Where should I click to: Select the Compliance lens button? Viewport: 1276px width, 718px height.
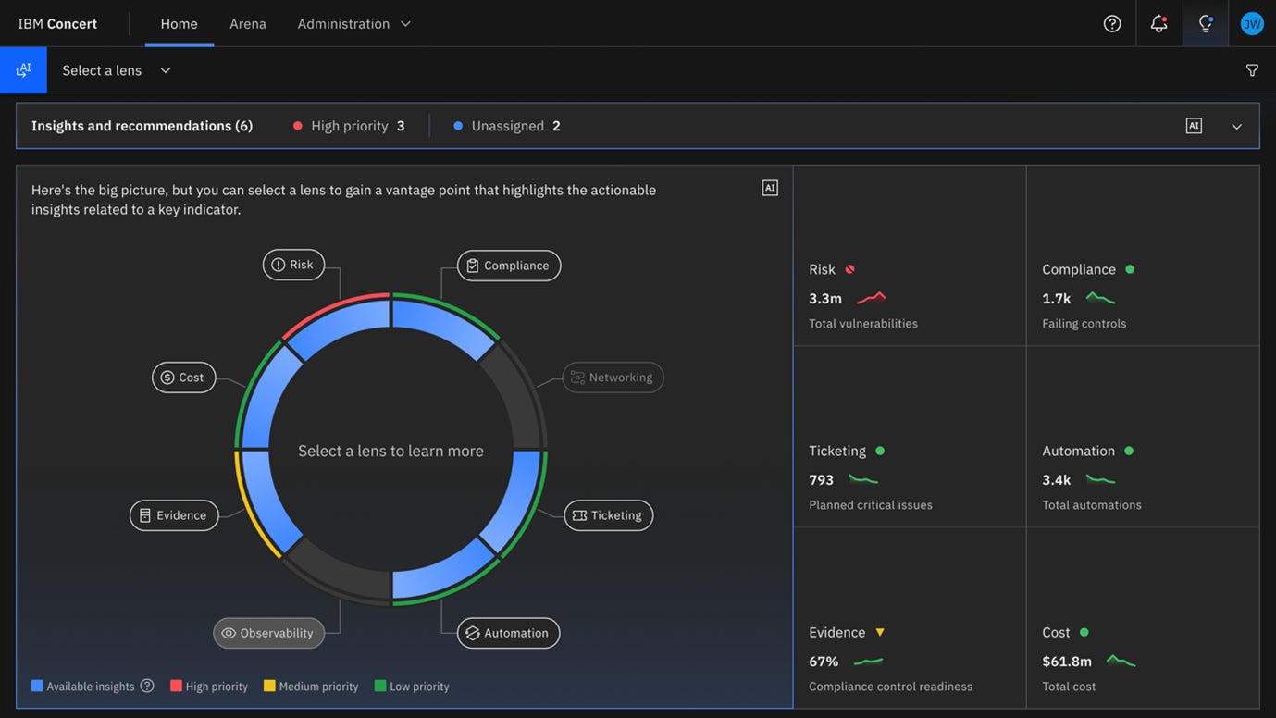pos(509,266)
